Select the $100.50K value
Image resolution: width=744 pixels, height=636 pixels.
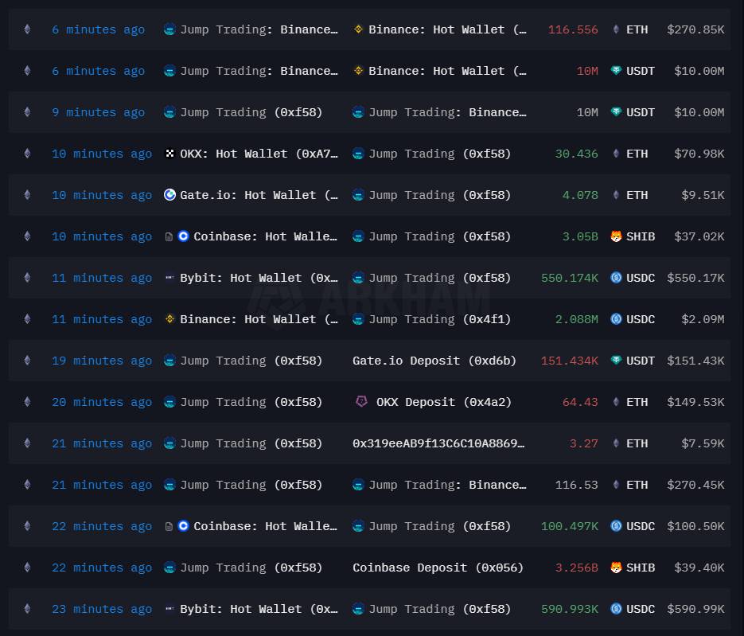pyautogui.click(x=695, y=526)
